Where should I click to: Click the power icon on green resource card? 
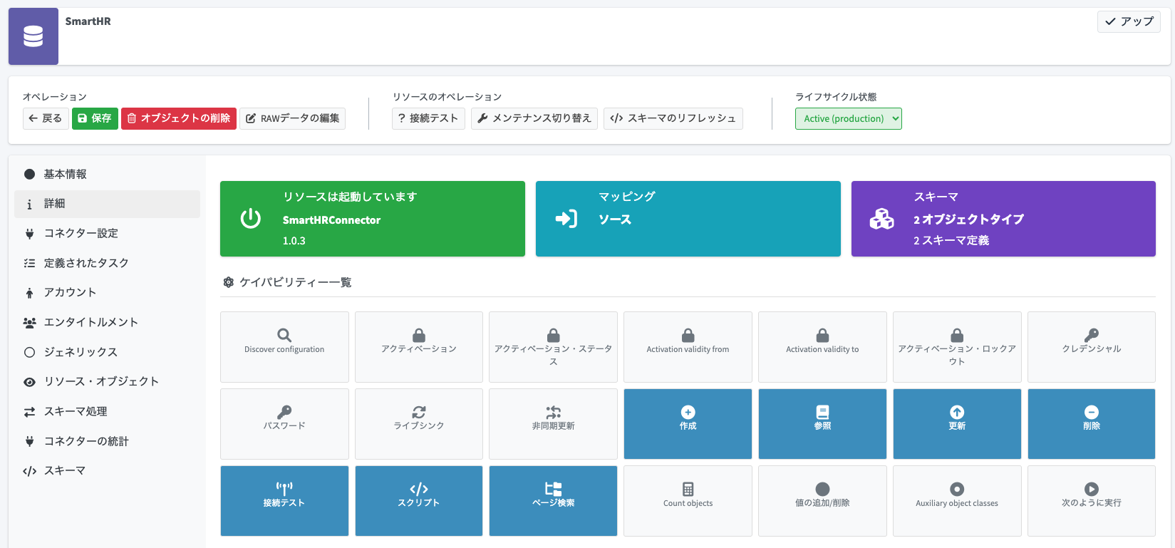pyautogui.click(x=251, y=219)
